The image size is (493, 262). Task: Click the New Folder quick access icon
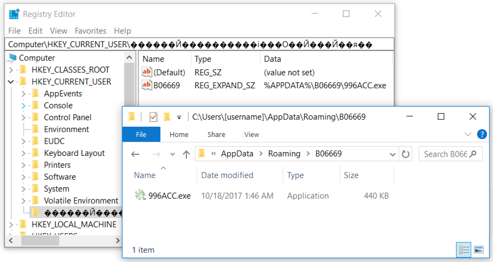[167, 117]
